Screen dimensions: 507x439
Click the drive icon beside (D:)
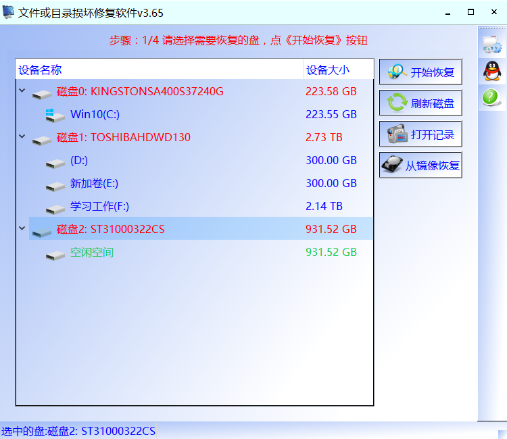55,163
